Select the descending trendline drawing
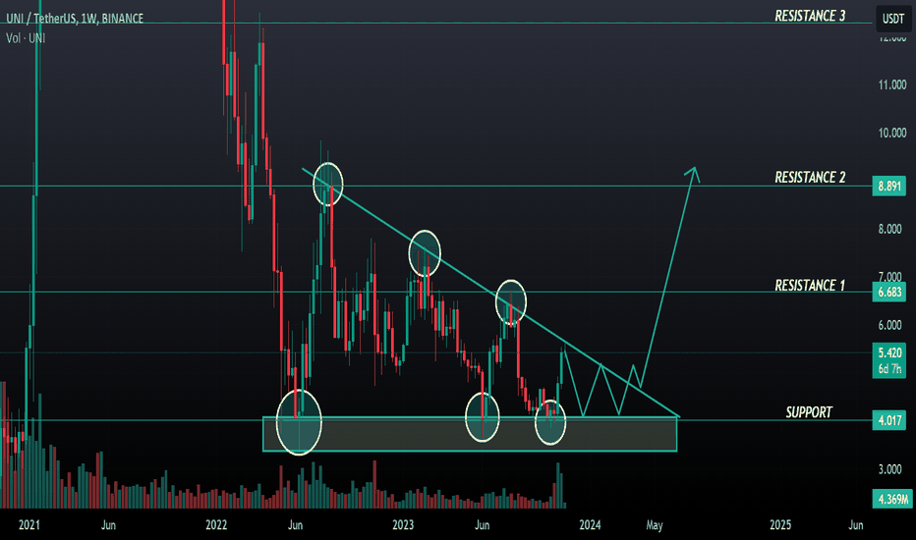 click(490, 292)
